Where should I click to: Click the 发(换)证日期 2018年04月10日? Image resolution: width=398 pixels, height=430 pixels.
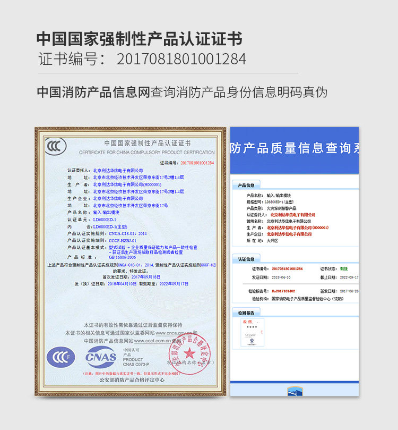pyautogui.click(x=122, y=284)
